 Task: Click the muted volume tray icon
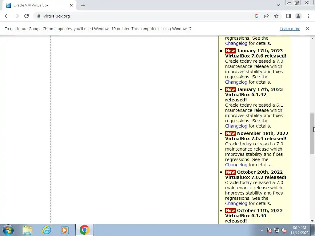284,230
